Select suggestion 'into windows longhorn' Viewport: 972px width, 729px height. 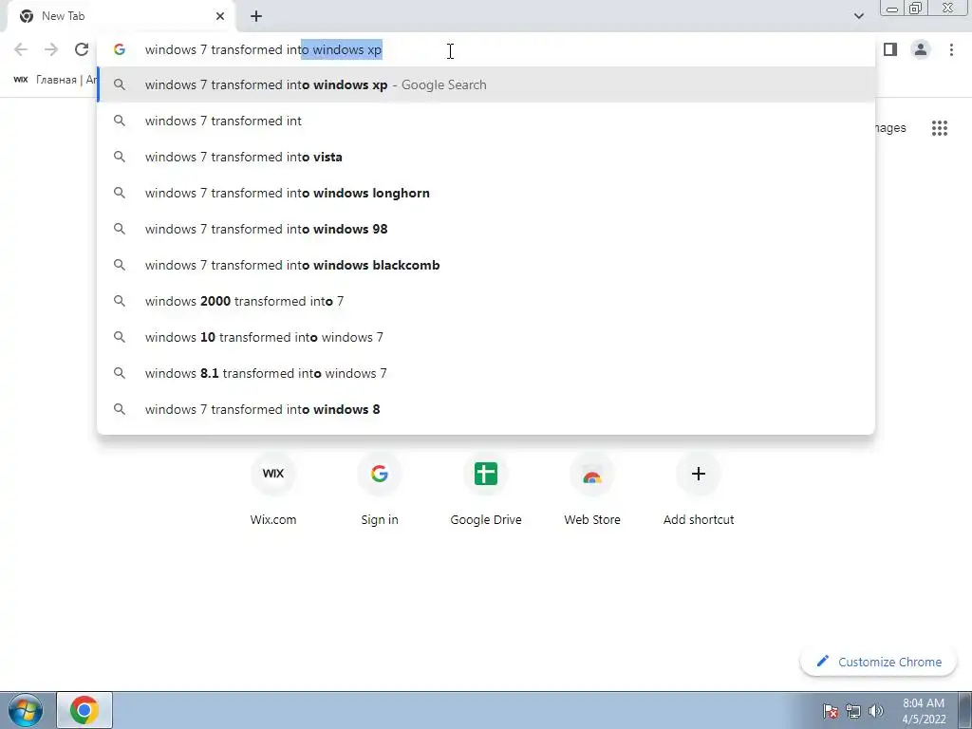click(486, 193)
